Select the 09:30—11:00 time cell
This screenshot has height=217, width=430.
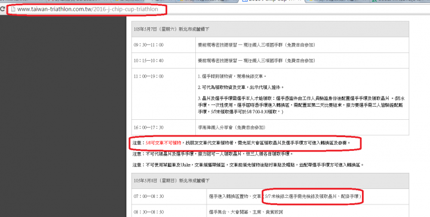point(164,45)
